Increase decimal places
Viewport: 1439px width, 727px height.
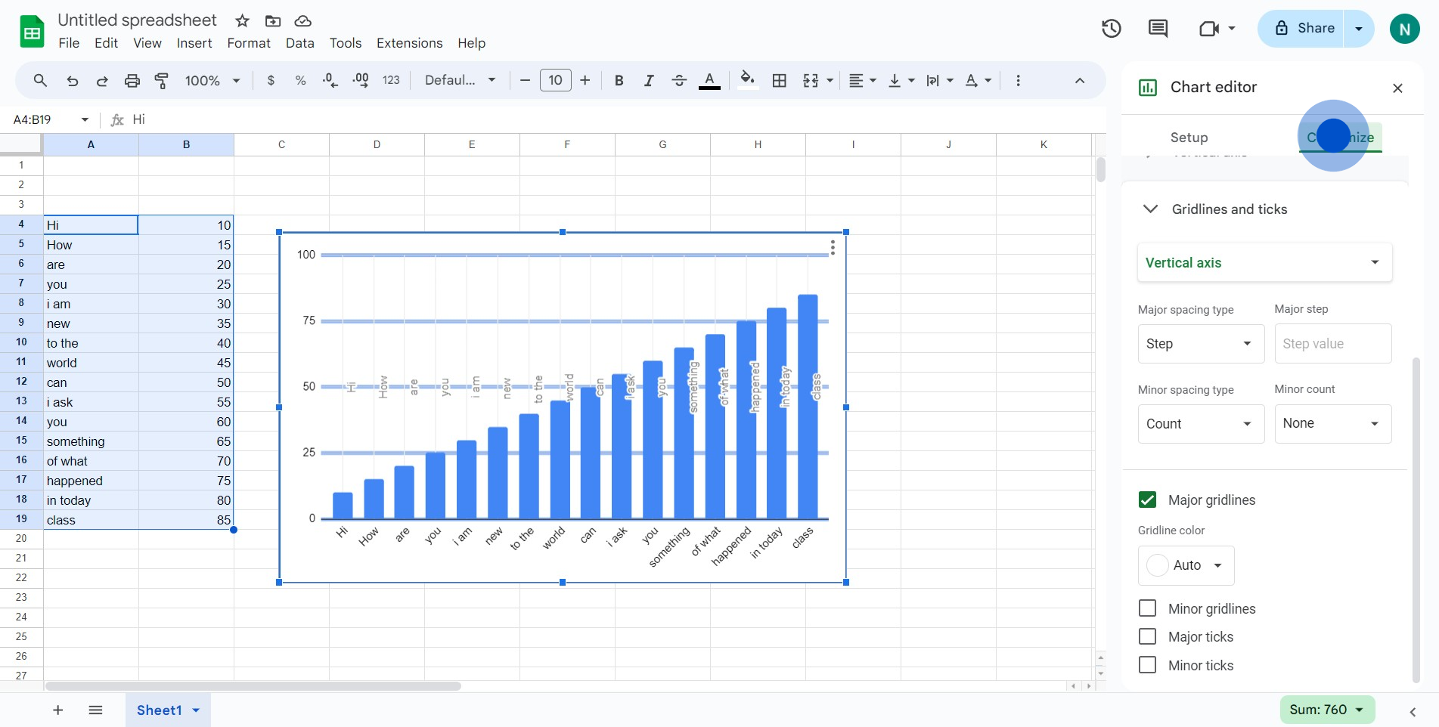pyautogui.click(x=361, y=81)
